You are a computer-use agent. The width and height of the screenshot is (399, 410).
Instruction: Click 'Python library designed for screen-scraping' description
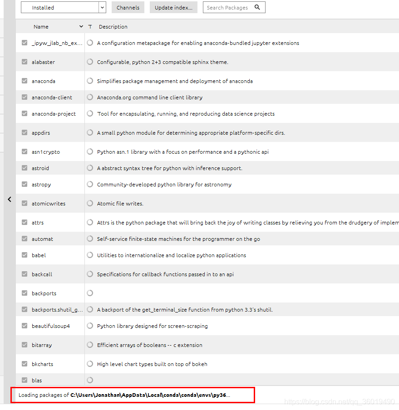152,326
